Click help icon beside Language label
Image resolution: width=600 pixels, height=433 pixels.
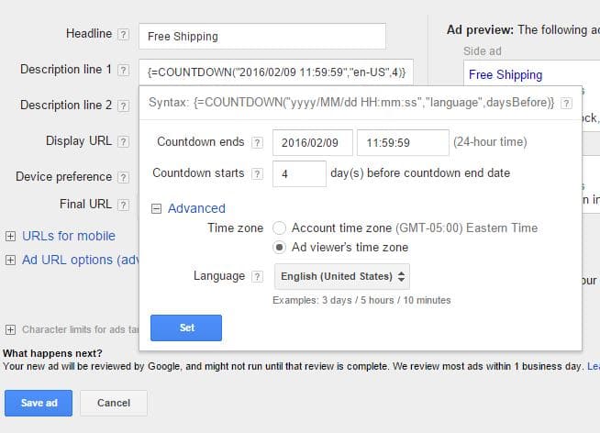(257, 276)
